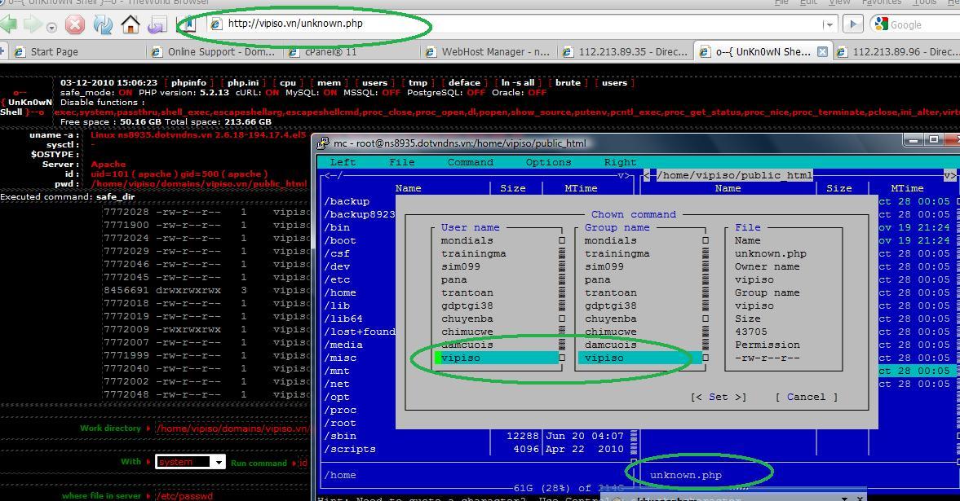Open left panel history arrow in mc

click(x=623, y=176)
